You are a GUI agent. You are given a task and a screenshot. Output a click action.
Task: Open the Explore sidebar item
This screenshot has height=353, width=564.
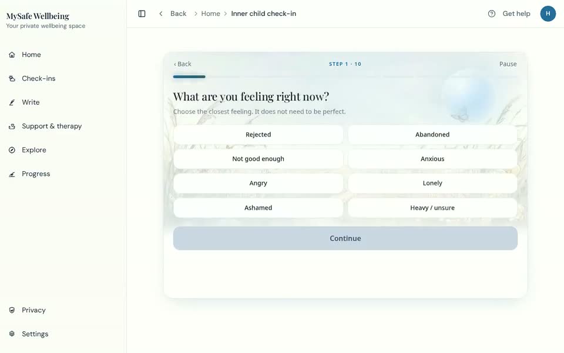pyautogui.click(x=34, y=150)
